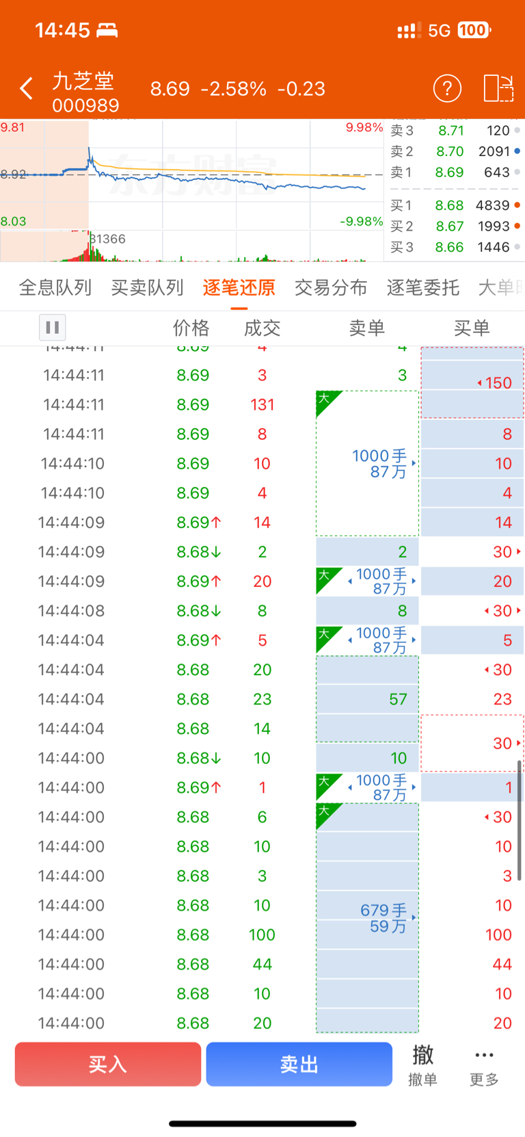Viewport: 525px width, 1137px height.
Task: Tap the 卖出 sell button
Action: coord(299,1064)
